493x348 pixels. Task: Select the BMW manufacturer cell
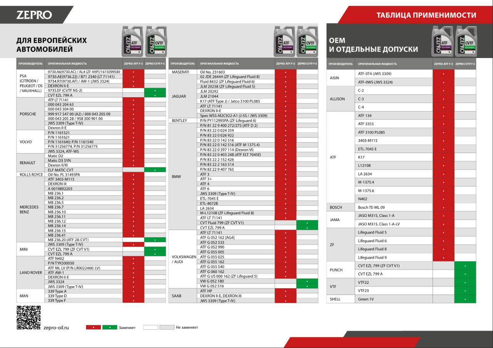[183, 176]
